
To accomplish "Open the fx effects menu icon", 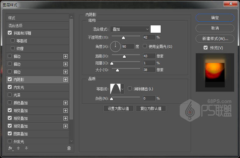I will (x=10, y=148).
